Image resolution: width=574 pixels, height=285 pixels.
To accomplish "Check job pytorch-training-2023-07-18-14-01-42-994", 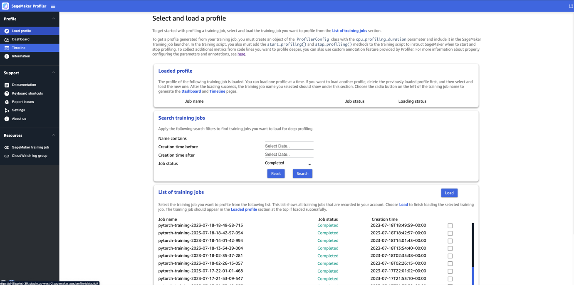I will tap(450, 241).
